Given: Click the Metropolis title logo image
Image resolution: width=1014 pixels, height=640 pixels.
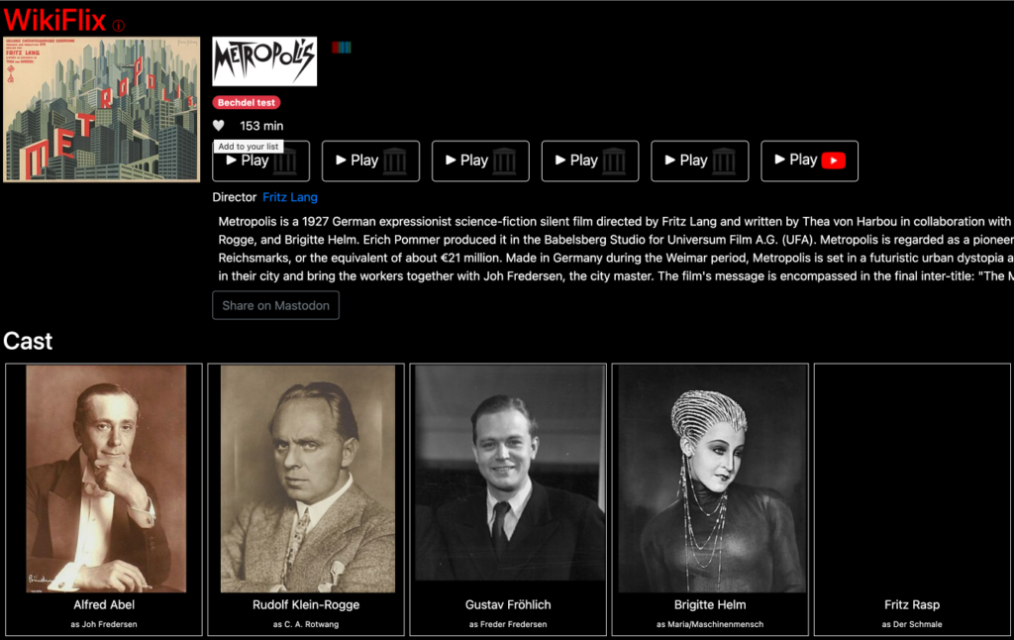Looking at the screenshot, I should [264, 61].
